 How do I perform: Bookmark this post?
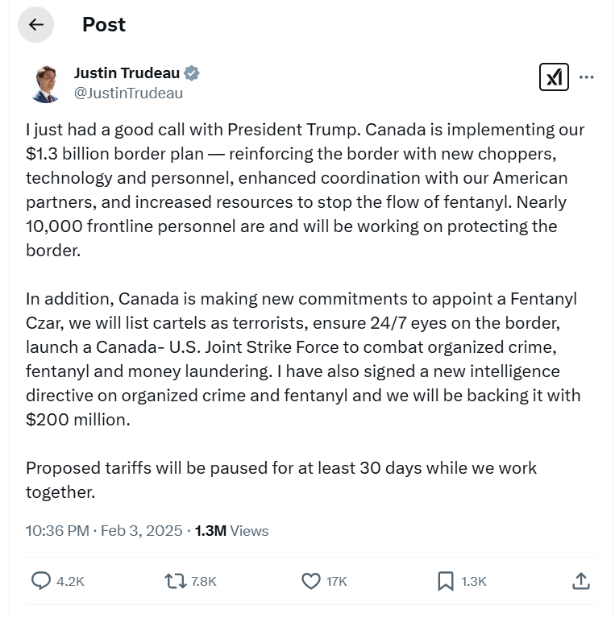(445, 580)
